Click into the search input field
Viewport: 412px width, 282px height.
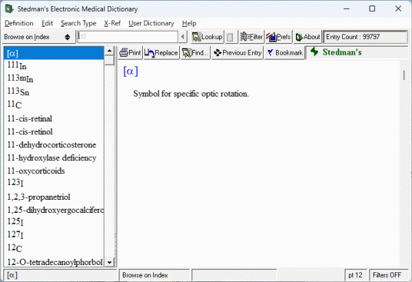pos(128,37)
